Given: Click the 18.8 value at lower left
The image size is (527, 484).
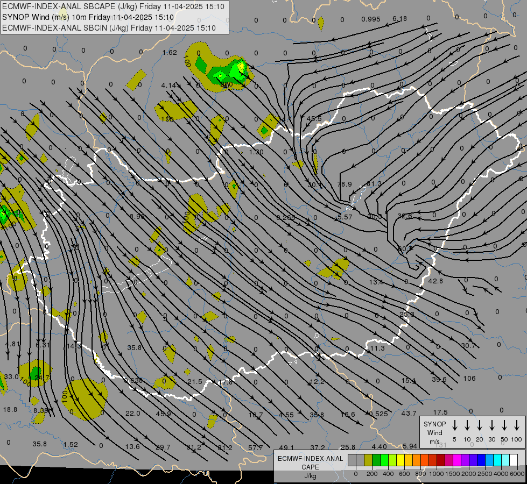Looking at the screenshot, I should point(10,410).
